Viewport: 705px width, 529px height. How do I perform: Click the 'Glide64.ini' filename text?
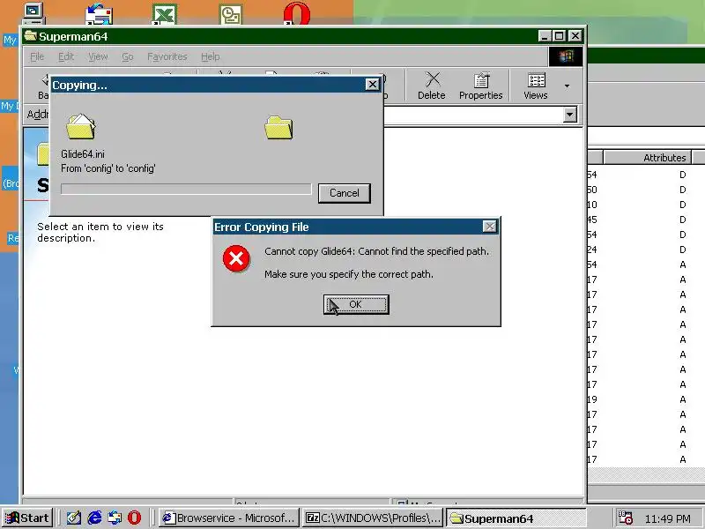[x=83, y=154]
